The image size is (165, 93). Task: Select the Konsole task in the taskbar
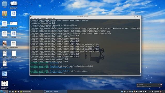55,91
